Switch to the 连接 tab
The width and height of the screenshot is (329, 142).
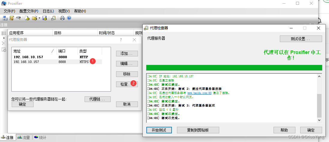[x=7, y=138]
